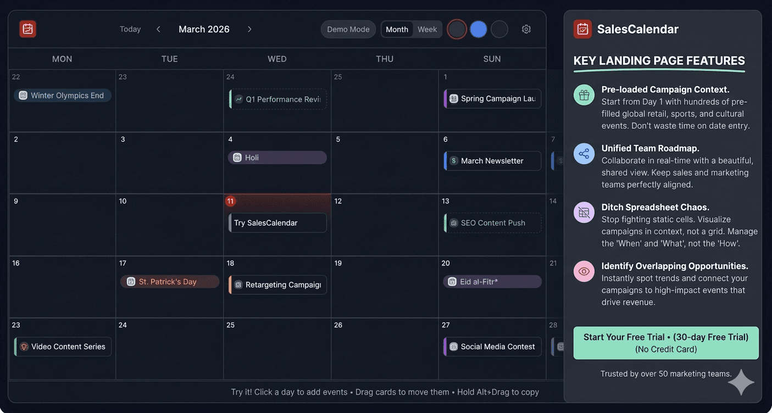Click the SUN column header
Image resolution: width=772 pixels, height=413 pixels.
(492, 59)
